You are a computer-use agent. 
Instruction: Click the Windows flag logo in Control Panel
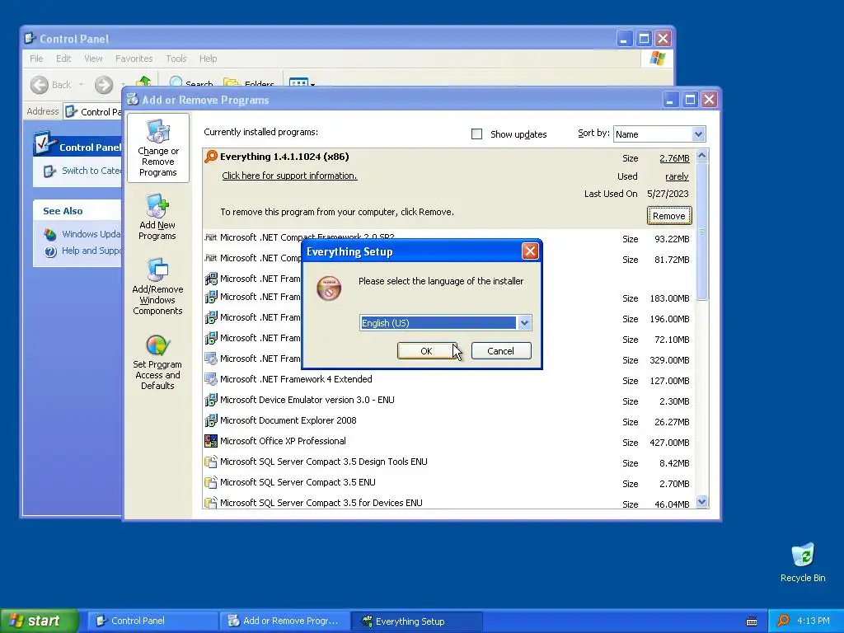(x=657, y=59)
